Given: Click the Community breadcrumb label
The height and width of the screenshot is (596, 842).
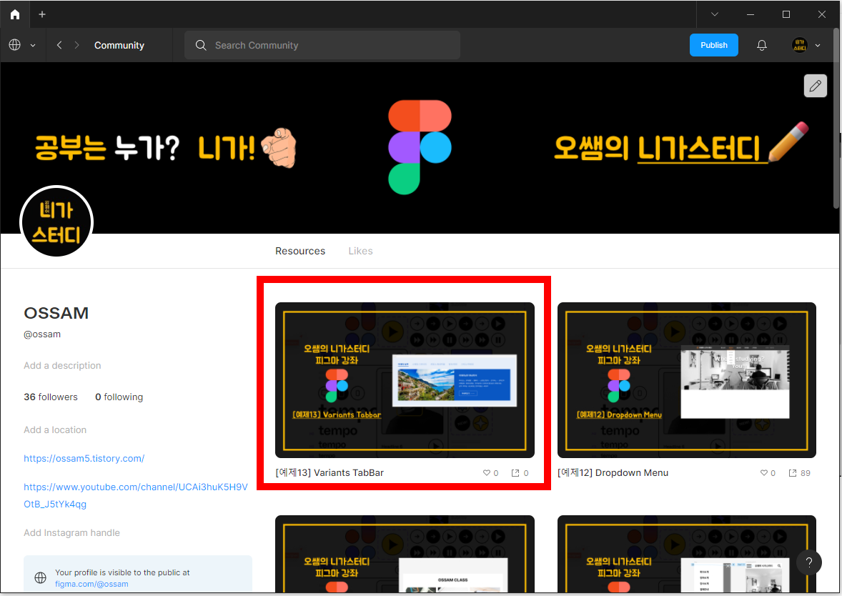Looking at the screenshot, I should tap(119, 45).
